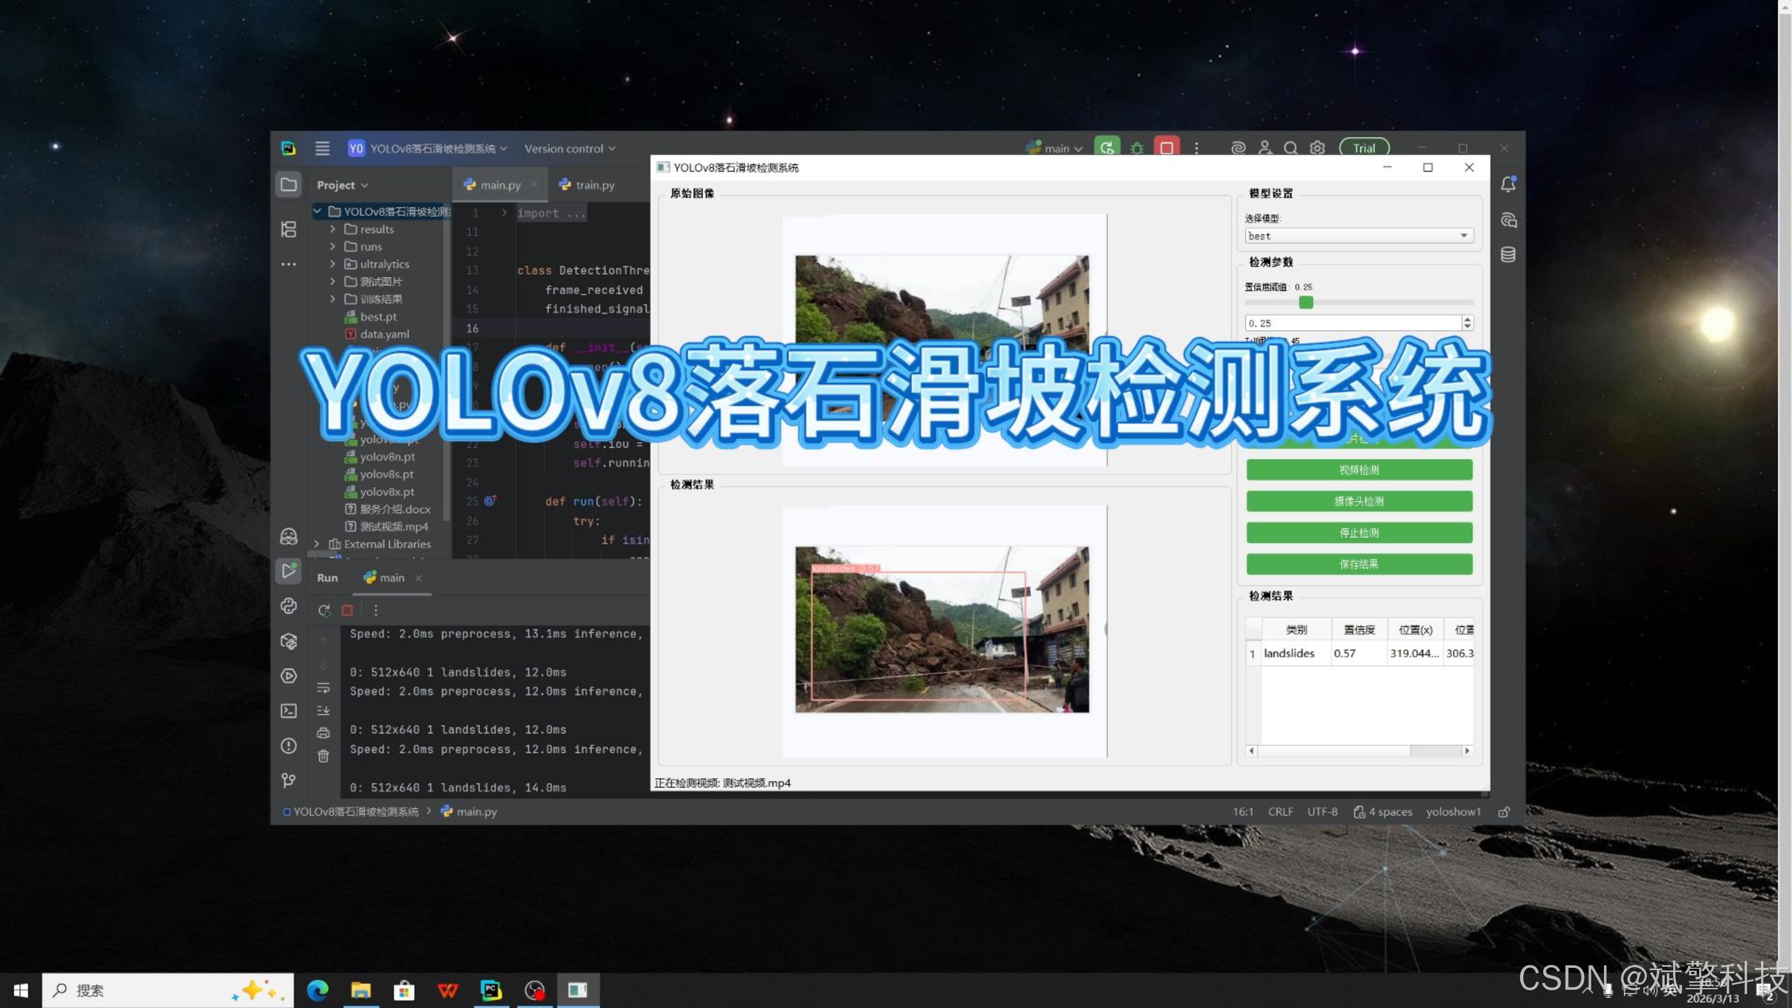Screen dimensions: 1792x1008
Task: Open the Terminal tool window icon
Action: click(289, 710)
